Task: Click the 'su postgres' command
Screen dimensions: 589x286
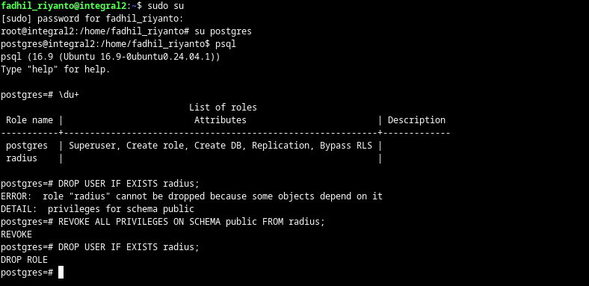Action: [223, 31]
